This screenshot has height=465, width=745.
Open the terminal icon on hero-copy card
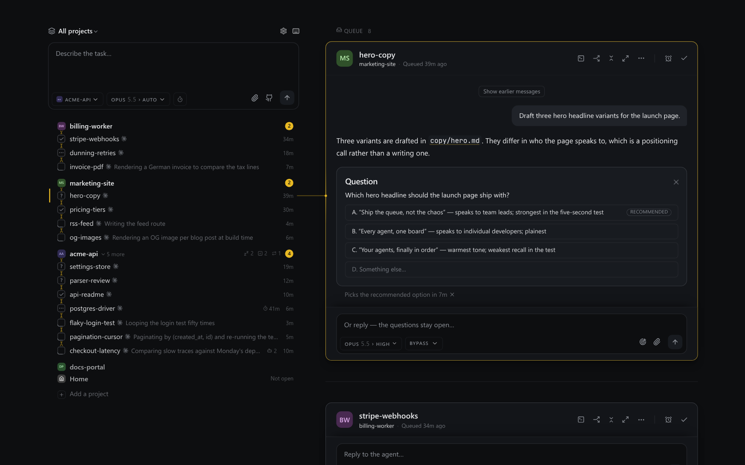[581, 58]
